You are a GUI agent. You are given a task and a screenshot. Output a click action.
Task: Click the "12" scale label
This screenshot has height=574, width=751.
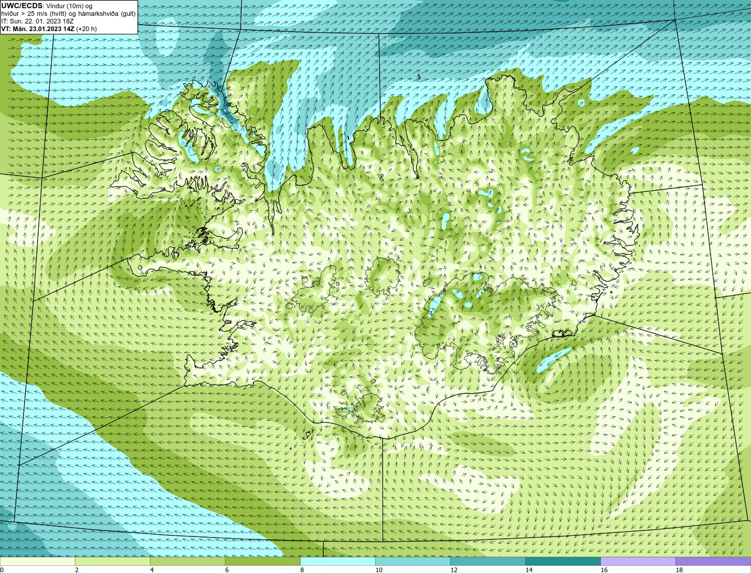click(x=454, y=570)
